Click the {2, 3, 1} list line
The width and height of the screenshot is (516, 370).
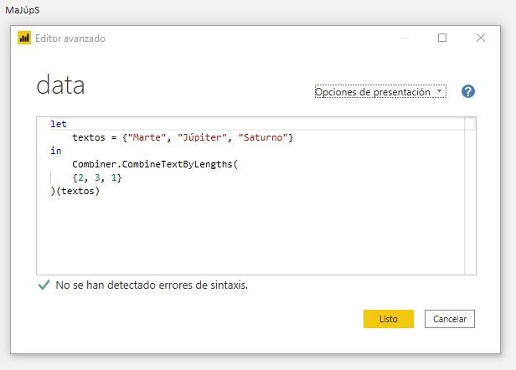97,178
